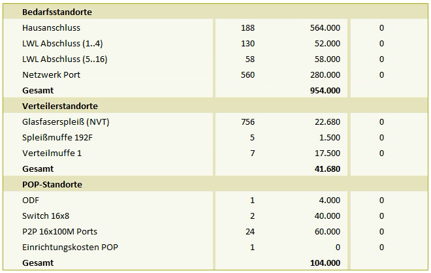Click the Glasfaserspleiß (NVT) label
The height and width of the screenshot is (273, 431).
click(66, 121)
